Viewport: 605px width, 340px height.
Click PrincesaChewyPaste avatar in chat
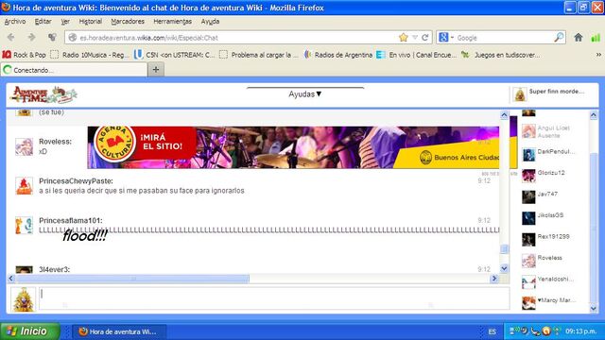pos(24,186)
